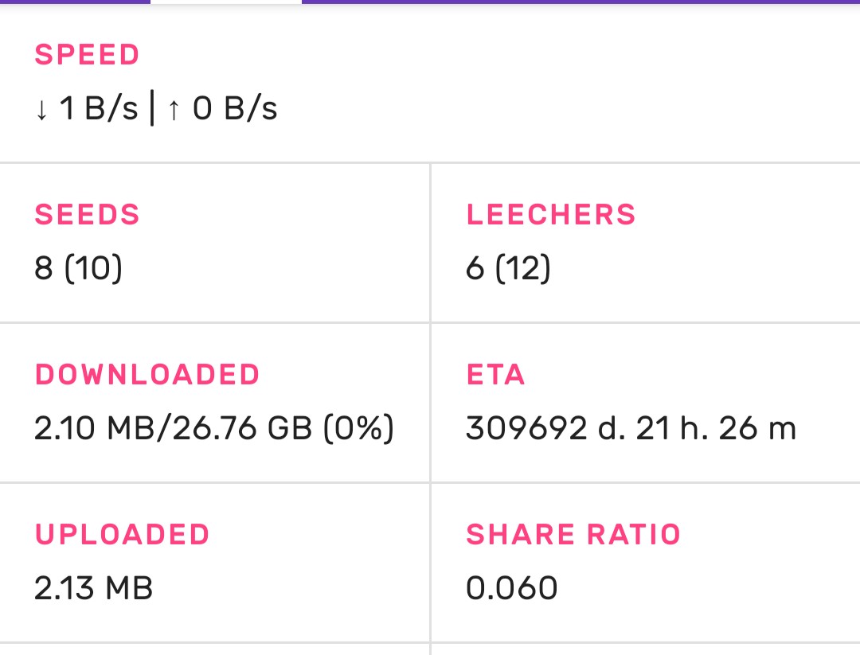860x655 pixels.
Task: Select the leechers count 6 (12)
Action: [x=508, y=269]
